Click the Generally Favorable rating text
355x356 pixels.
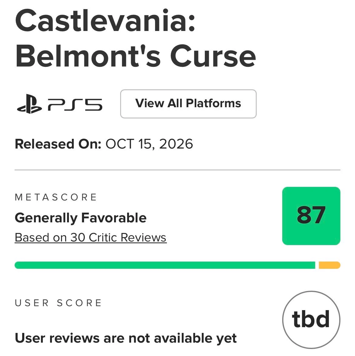(x=80, y=218)
